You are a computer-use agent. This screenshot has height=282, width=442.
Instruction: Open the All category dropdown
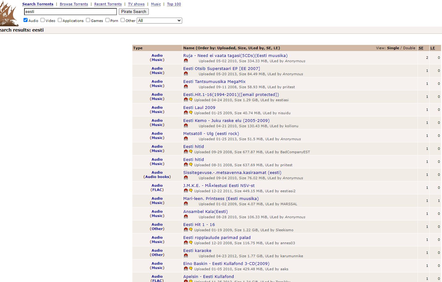[x=159, y=20]
